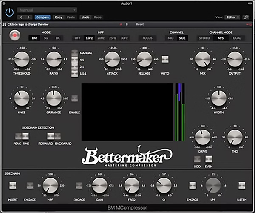Image resolution: width=255 pixels, height=213 pixels.
Task: Select DK mode
Action: coord(58,38)
